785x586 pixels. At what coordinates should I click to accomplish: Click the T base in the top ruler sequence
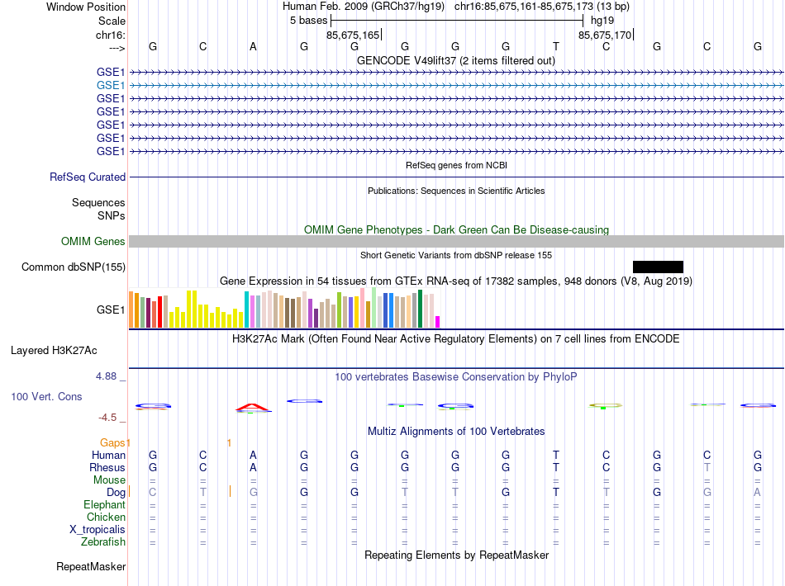pos(556,46)
